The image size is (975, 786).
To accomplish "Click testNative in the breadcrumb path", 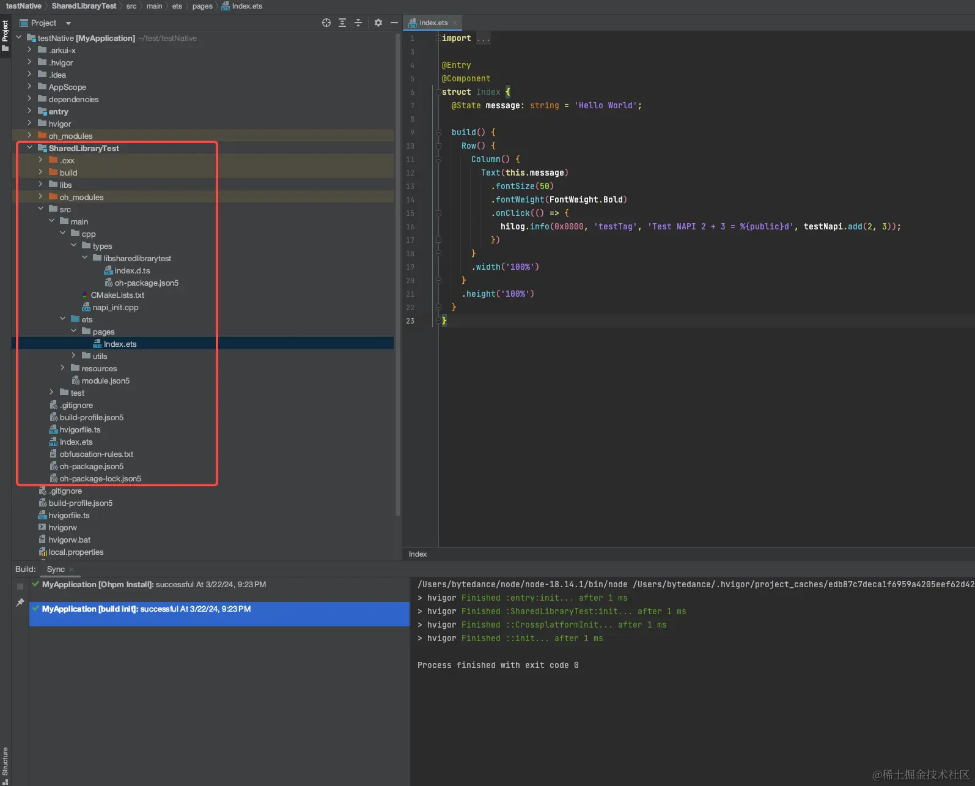I will point(24,6).
